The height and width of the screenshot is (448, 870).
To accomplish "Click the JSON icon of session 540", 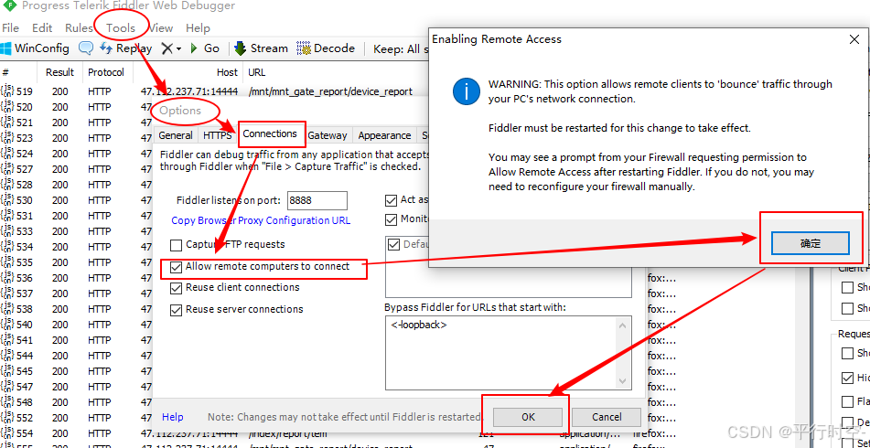I will 7,325.
